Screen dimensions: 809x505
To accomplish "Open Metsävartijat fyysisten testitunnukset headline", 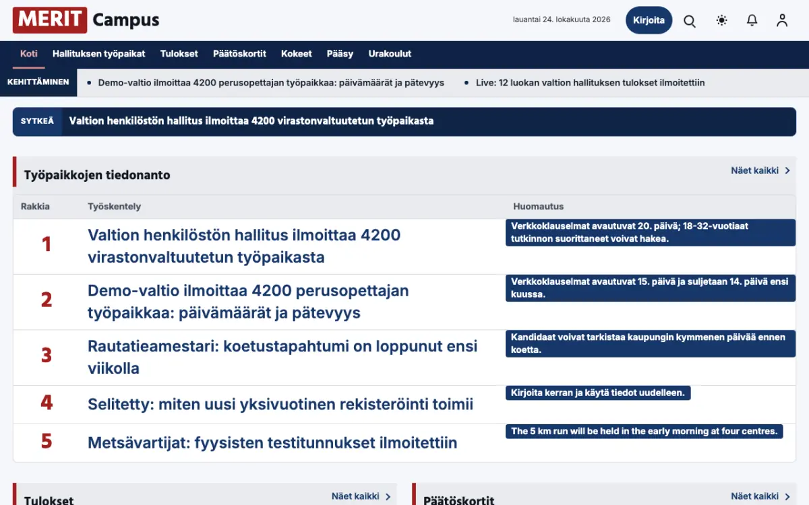I will point(272,443).
